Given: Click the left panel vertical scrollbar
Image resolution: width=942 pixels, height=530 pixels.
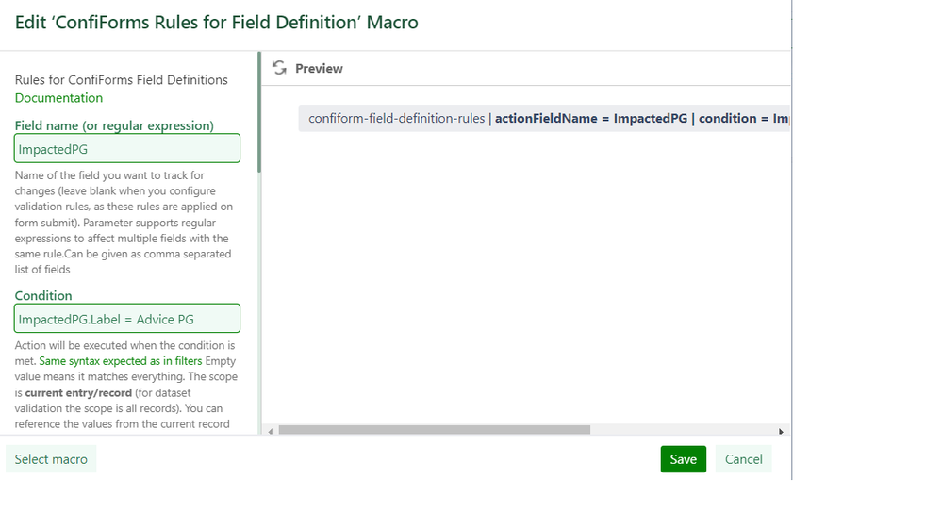Looking at the screenshot, I should (x=259, y=112).
